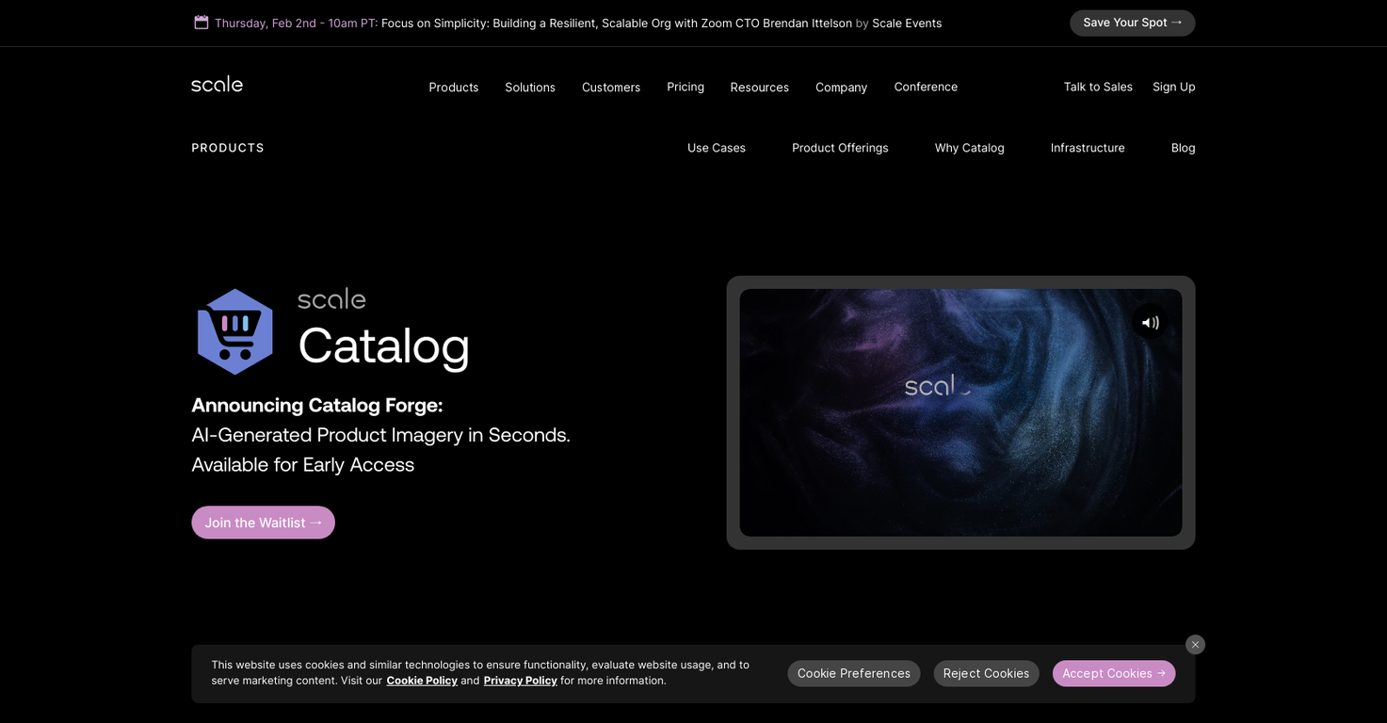Click the Reject Cookies button

point(986,673)
